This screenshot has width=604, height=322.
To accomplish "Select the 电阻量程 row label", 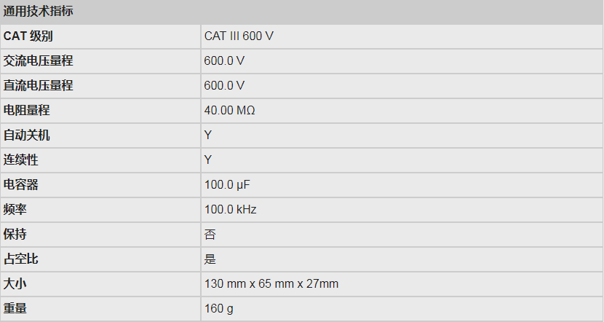I will [x=27, y=111].
